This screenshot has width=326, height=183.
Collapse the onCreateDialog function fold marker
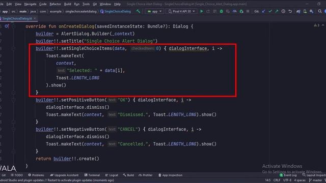[14, 26]
